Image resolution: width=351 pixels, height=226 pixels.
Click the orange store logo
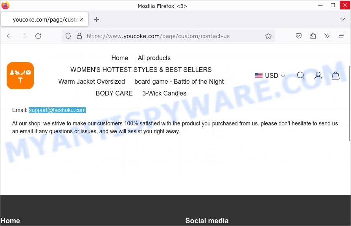20,75
